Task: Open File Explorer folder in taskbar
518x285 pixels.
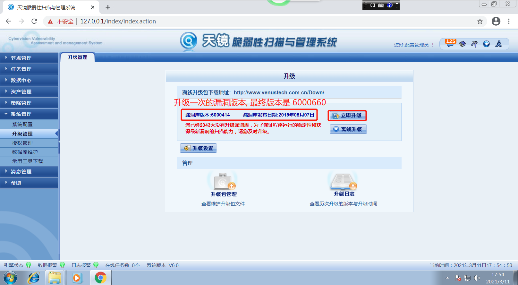Action: (55, 278)
